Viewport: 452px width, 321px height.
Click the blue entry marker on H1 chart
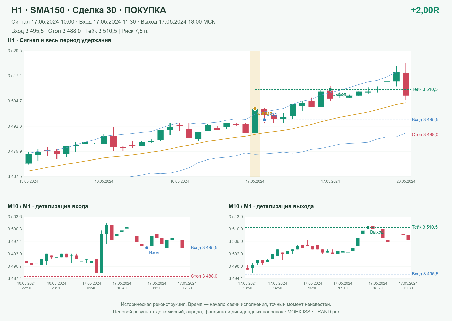(x=264, y=120)
